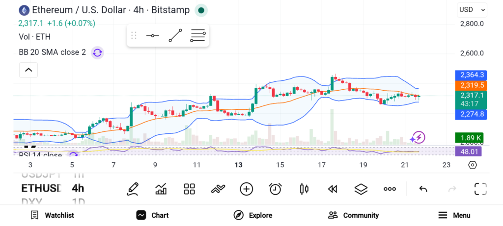Undo the last chart action
The image size is (503, 226).
coord(423,189)
